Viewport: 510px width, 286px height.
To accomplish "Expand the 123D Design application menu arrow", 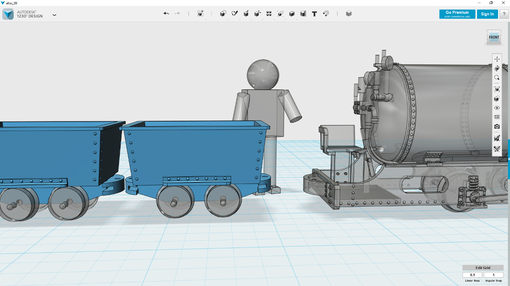I will pos(55,15).
